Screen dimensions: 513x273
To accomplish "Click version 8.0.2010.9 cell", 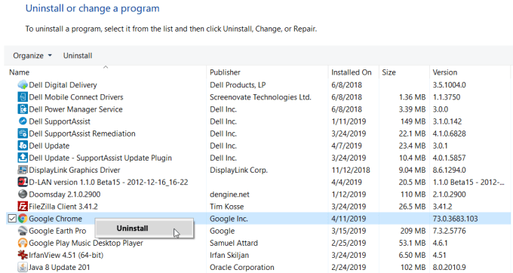I will pyautogui.click(x=449, y=267).
